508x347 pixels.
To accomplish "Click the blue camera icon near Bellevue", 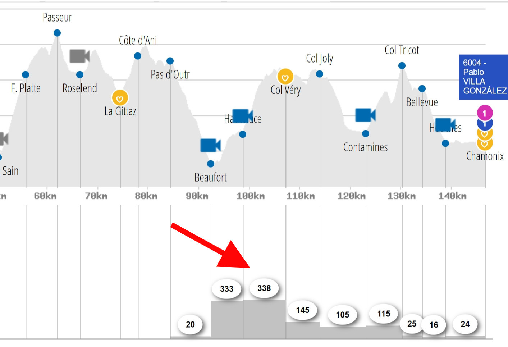I will point(445,125).
